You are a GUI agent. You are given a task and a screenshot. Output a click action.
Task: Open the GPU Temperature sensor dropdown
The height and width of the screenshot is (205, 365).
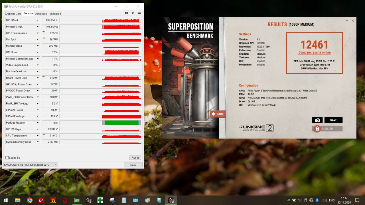[38, 33]
